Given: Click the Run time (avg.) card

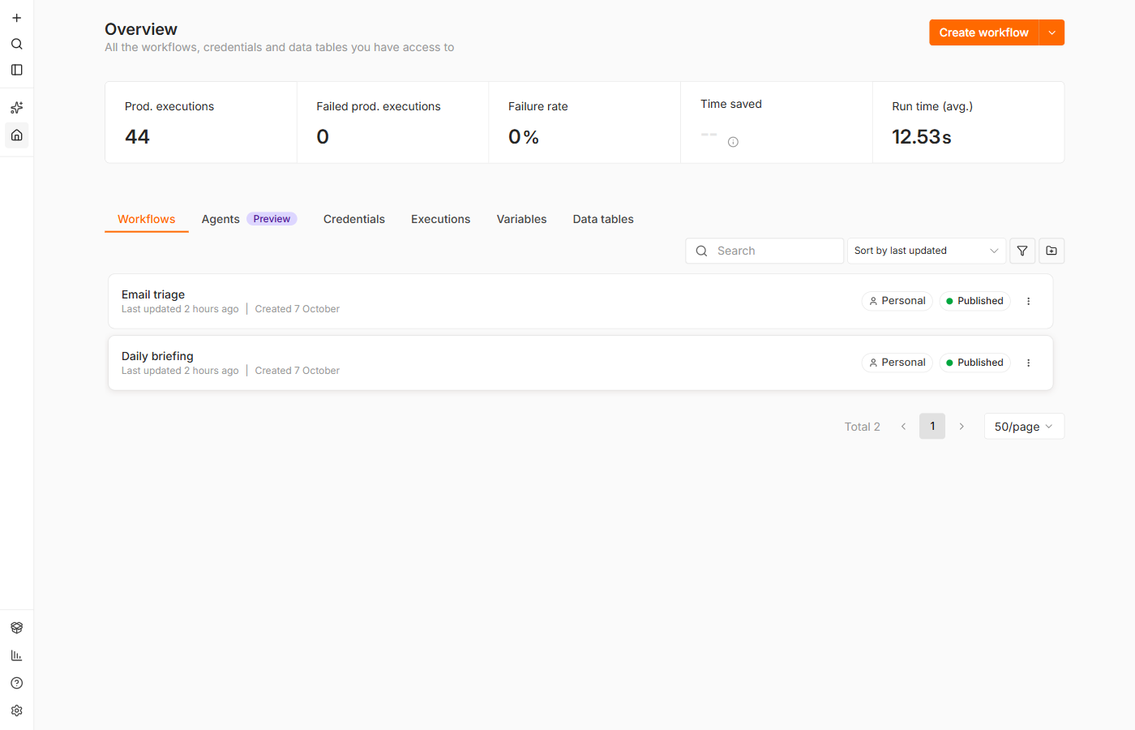Looking at the screenshot, I should coord(969,122).
